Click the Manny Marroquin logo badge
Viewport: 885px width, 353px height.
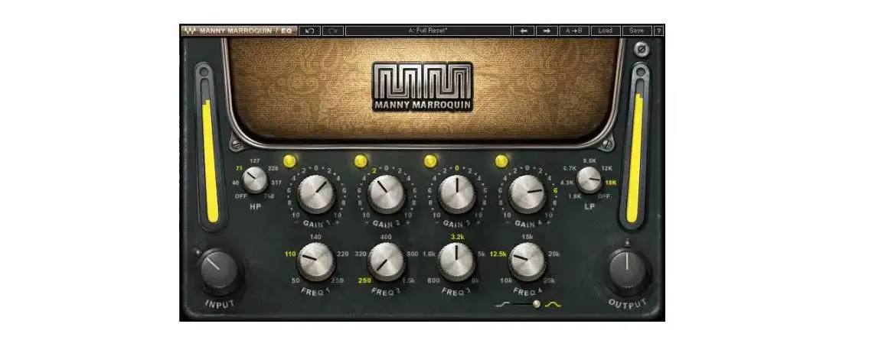click(x=423, y=86)
